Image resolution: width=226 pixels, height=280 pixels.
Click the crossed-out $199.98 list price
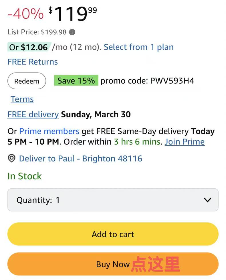[54, 32]
